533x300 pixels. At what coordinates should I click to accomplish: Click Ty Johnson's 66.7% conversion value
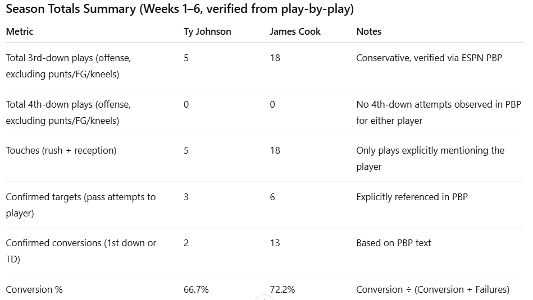(x=196, y=289)
